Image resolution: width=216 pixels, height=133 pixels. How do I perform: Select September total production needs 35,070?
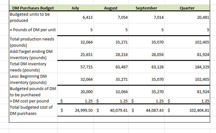pos(146,42)
